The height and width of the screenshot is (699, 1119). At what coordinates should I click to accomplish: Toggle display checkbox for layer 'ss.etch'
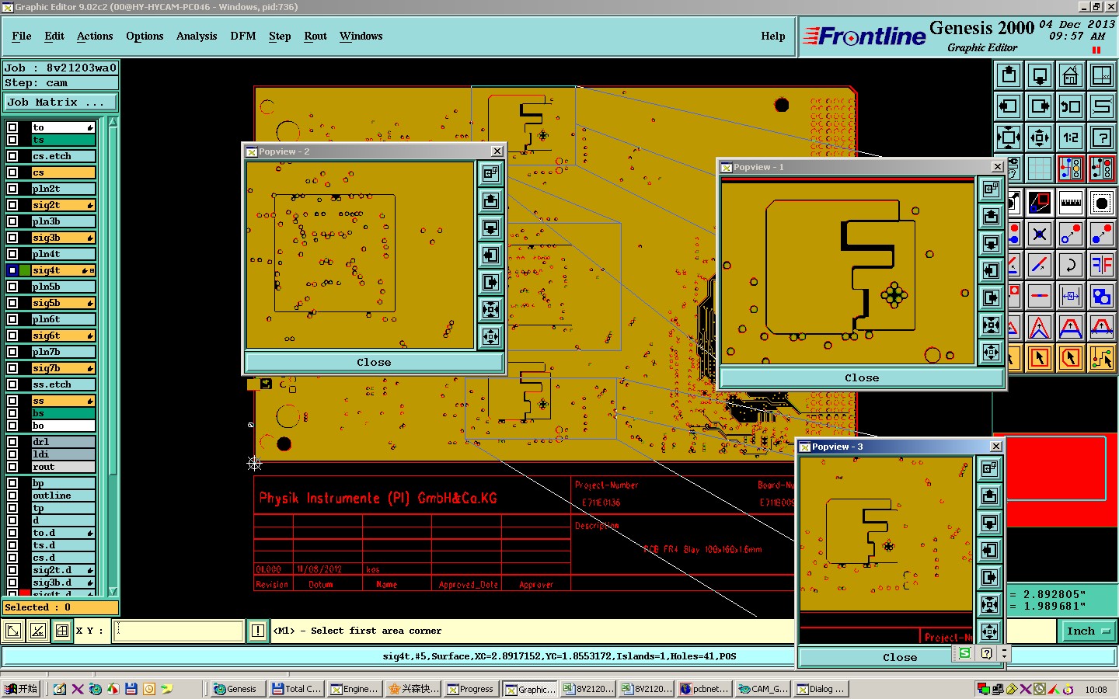coord(12,384)
